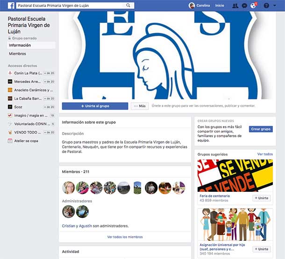
Task: Click the first member's blonde woman avatar
Action: [69, 188]
